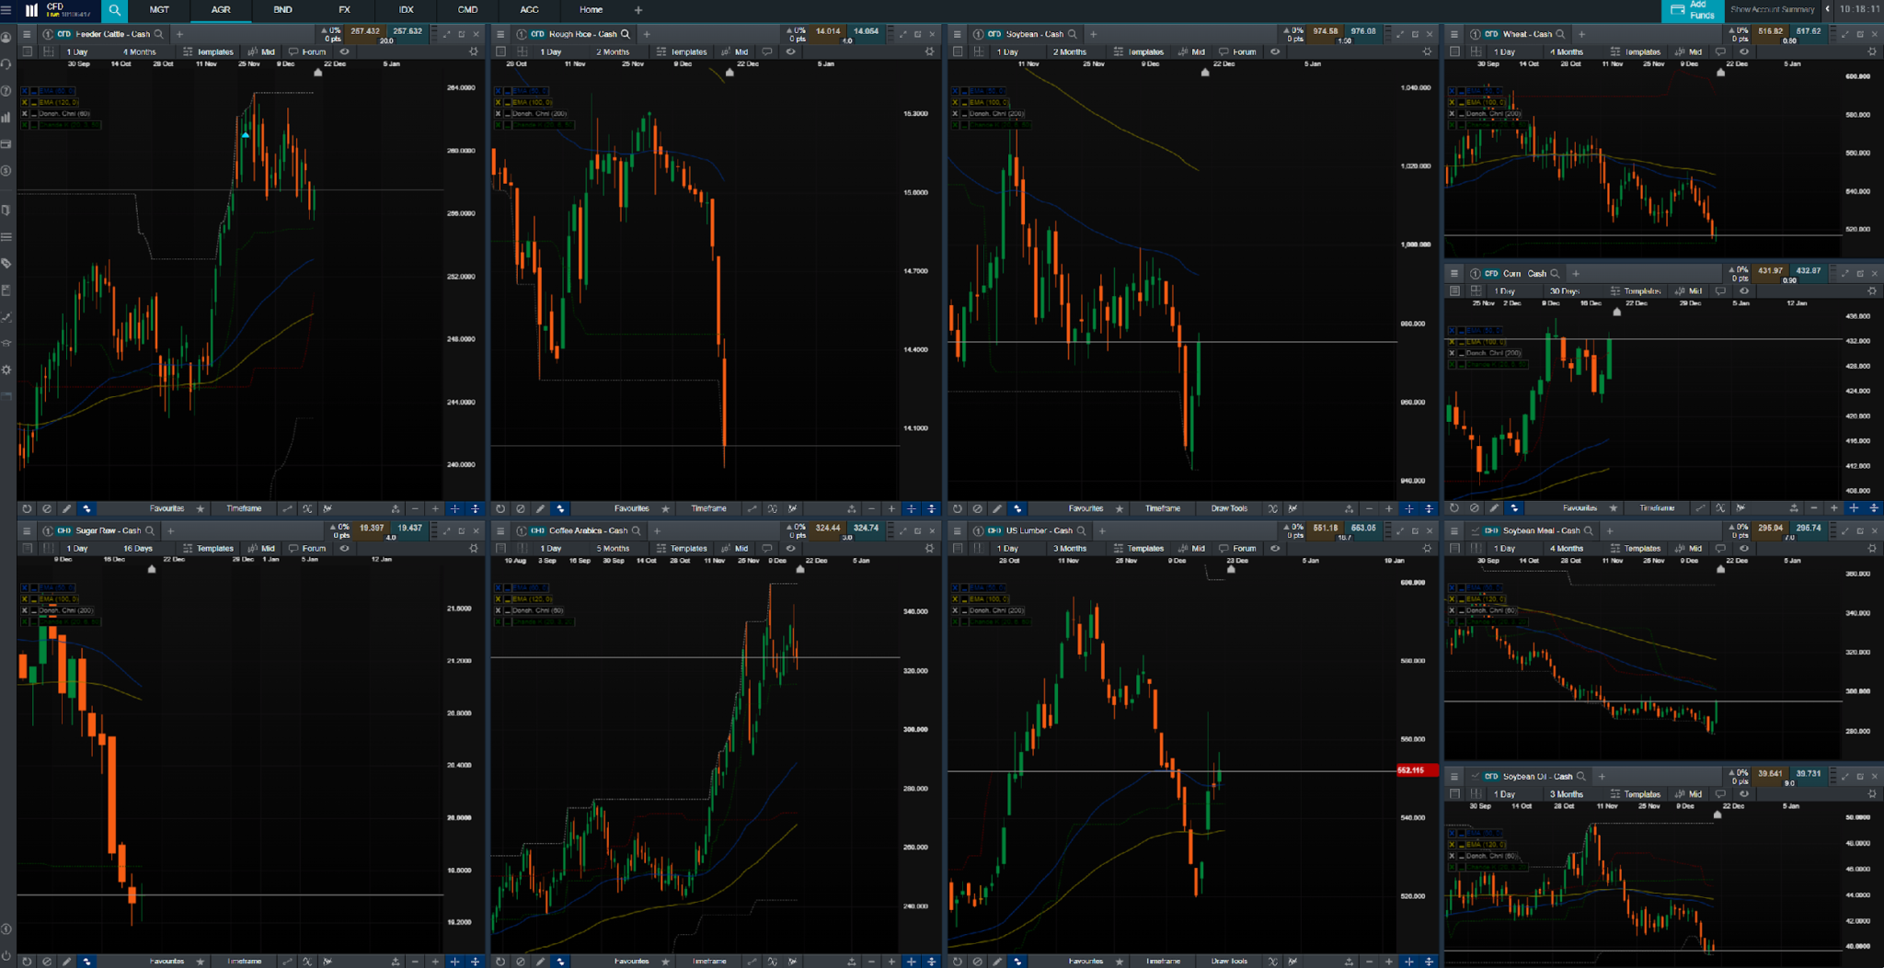
Task: Select the pencil drawing tool on the Feeder Cattle chart
Action: click(x=66, y=508)
